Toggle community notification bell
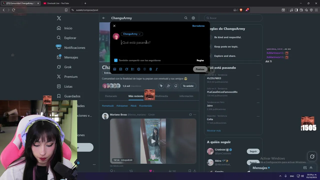 tap(176, 86)
